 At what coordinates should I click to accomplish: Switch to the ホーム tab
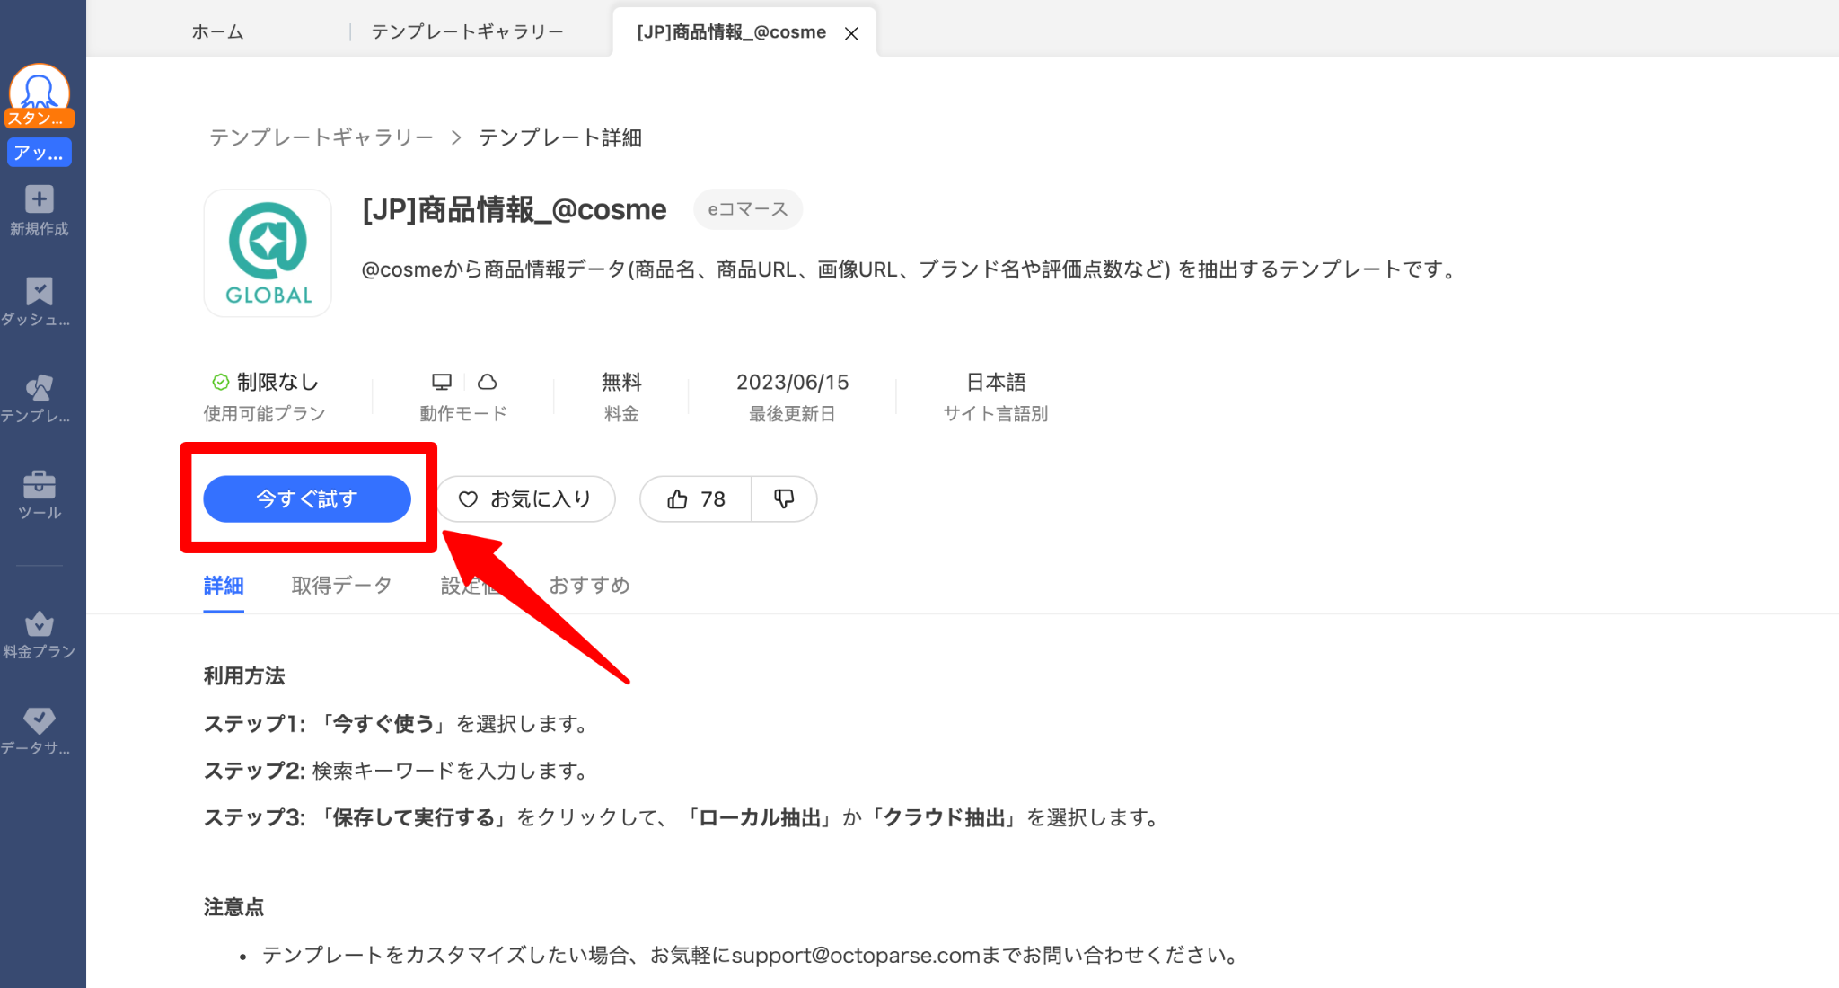point(218,32)
